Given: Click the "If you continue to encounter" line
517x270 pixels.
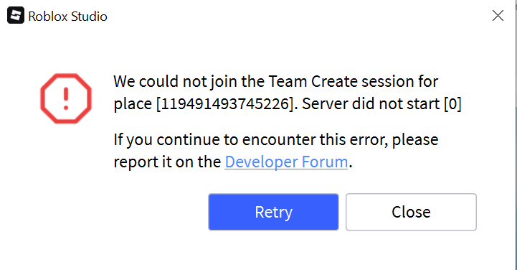Looking at the screenshot, I should click(x=276, y=140).
